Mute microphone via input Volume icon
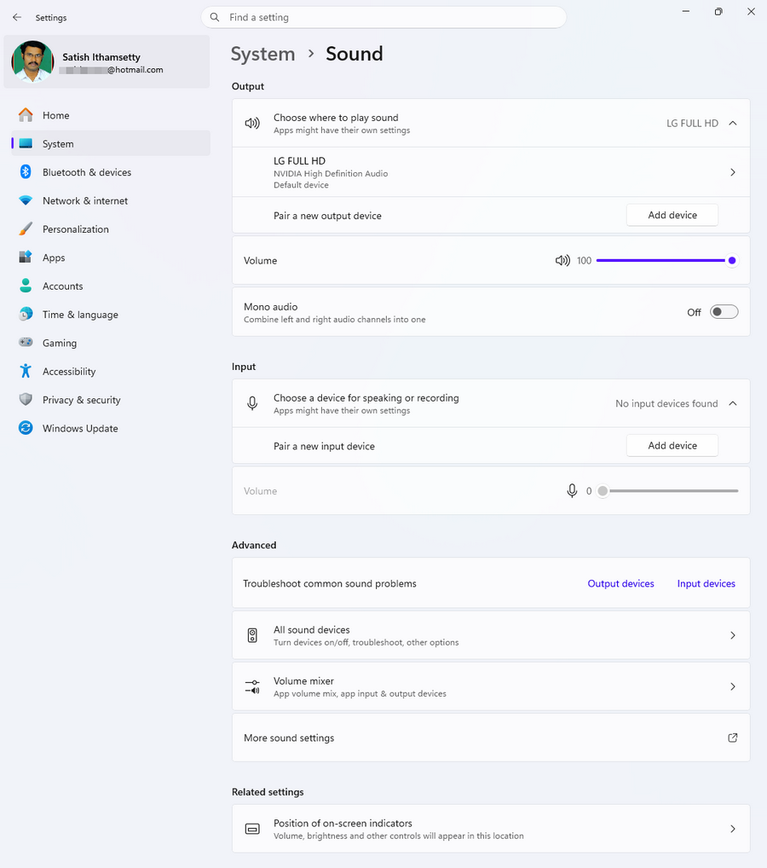The height and width of the screenshot is (868, 767). point(572,490)
